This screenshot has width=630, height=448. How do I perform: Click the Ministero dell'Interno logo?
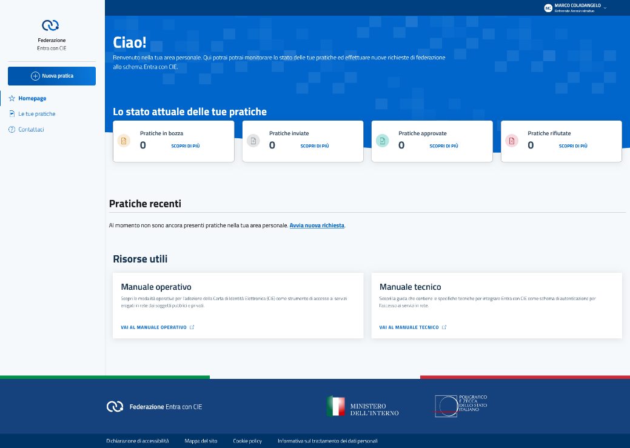[x=363, y=407]
